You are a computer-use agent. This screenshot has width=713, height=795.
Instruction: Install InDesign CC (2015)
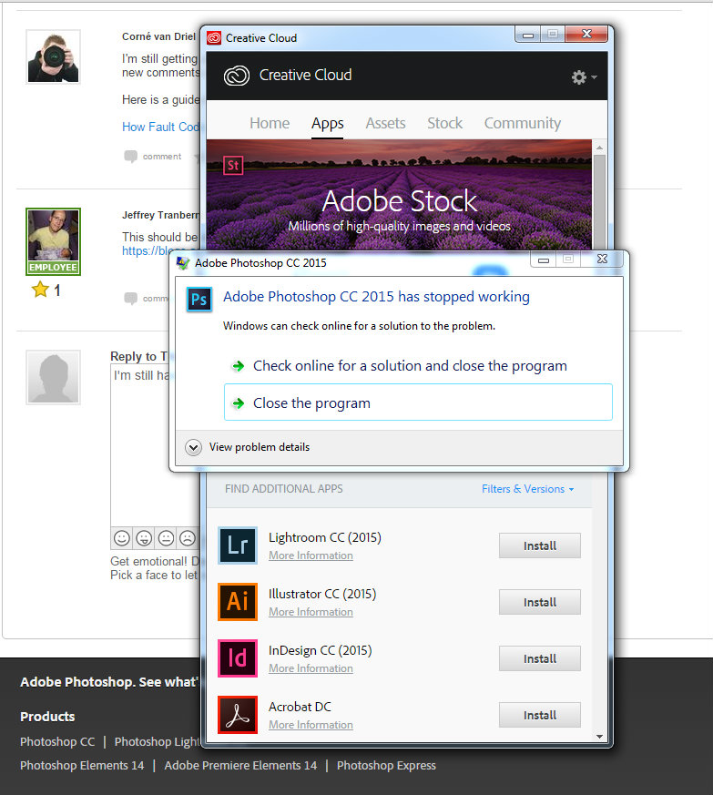coord(540,658)
